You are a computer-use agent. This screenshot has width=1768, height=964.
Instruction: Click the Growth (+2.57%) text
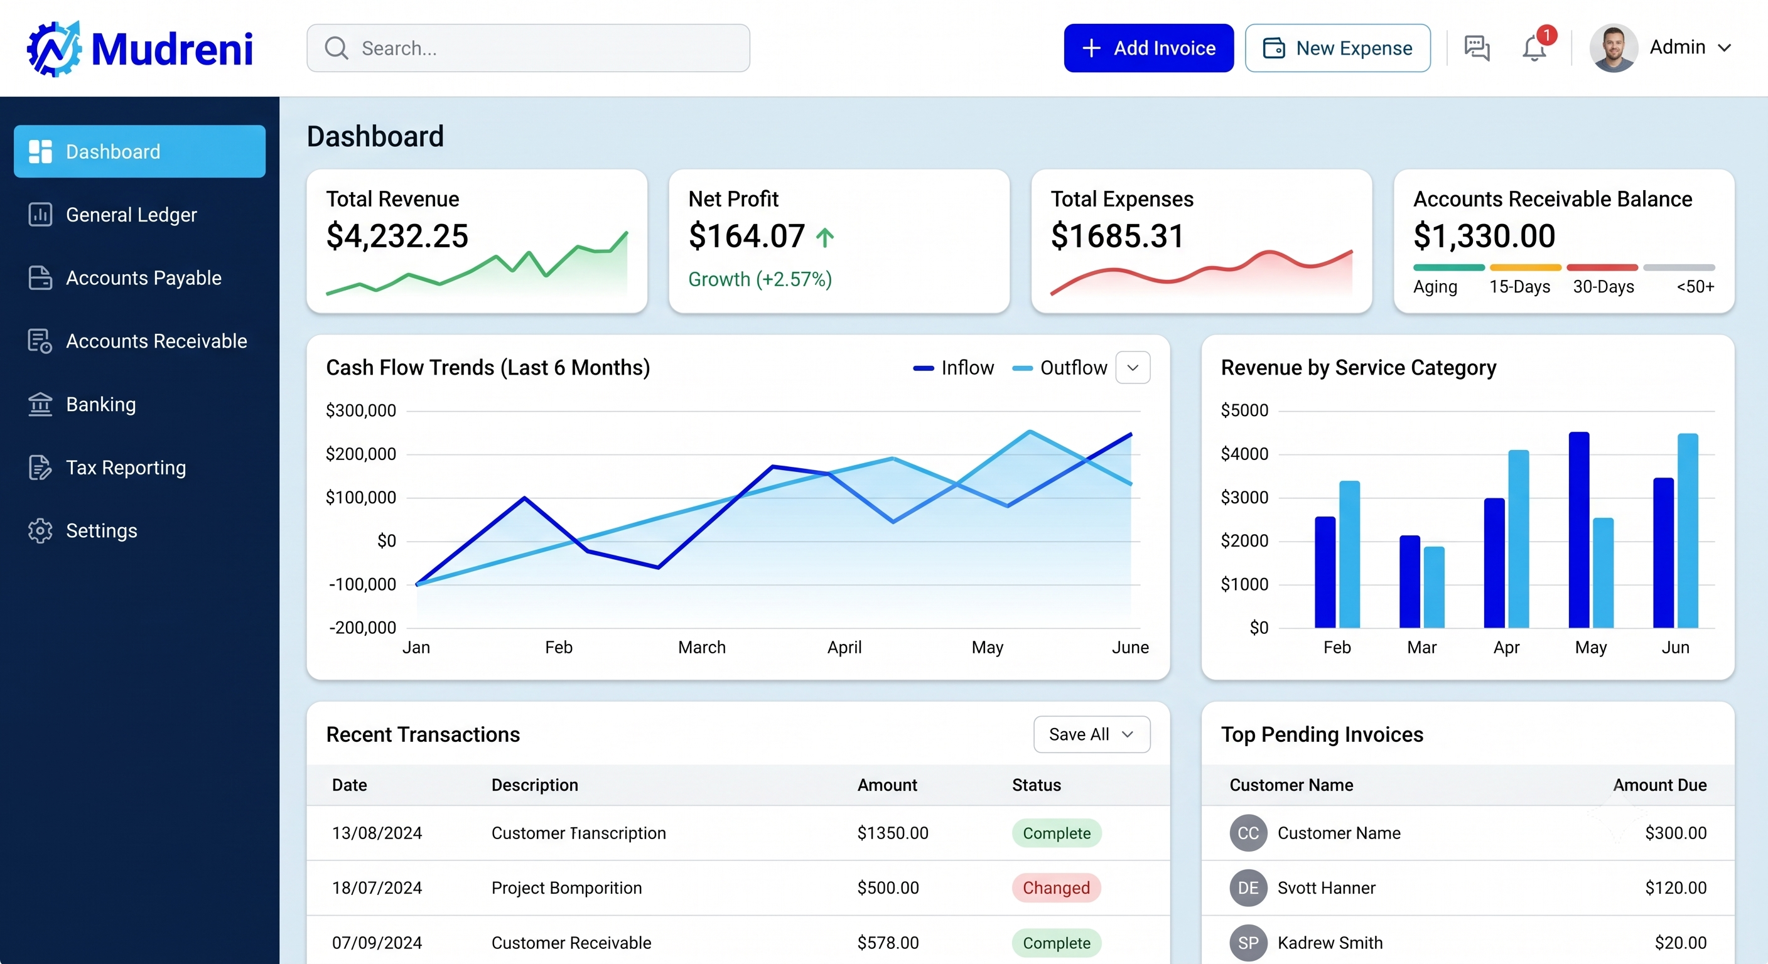[x=760, y=279]
